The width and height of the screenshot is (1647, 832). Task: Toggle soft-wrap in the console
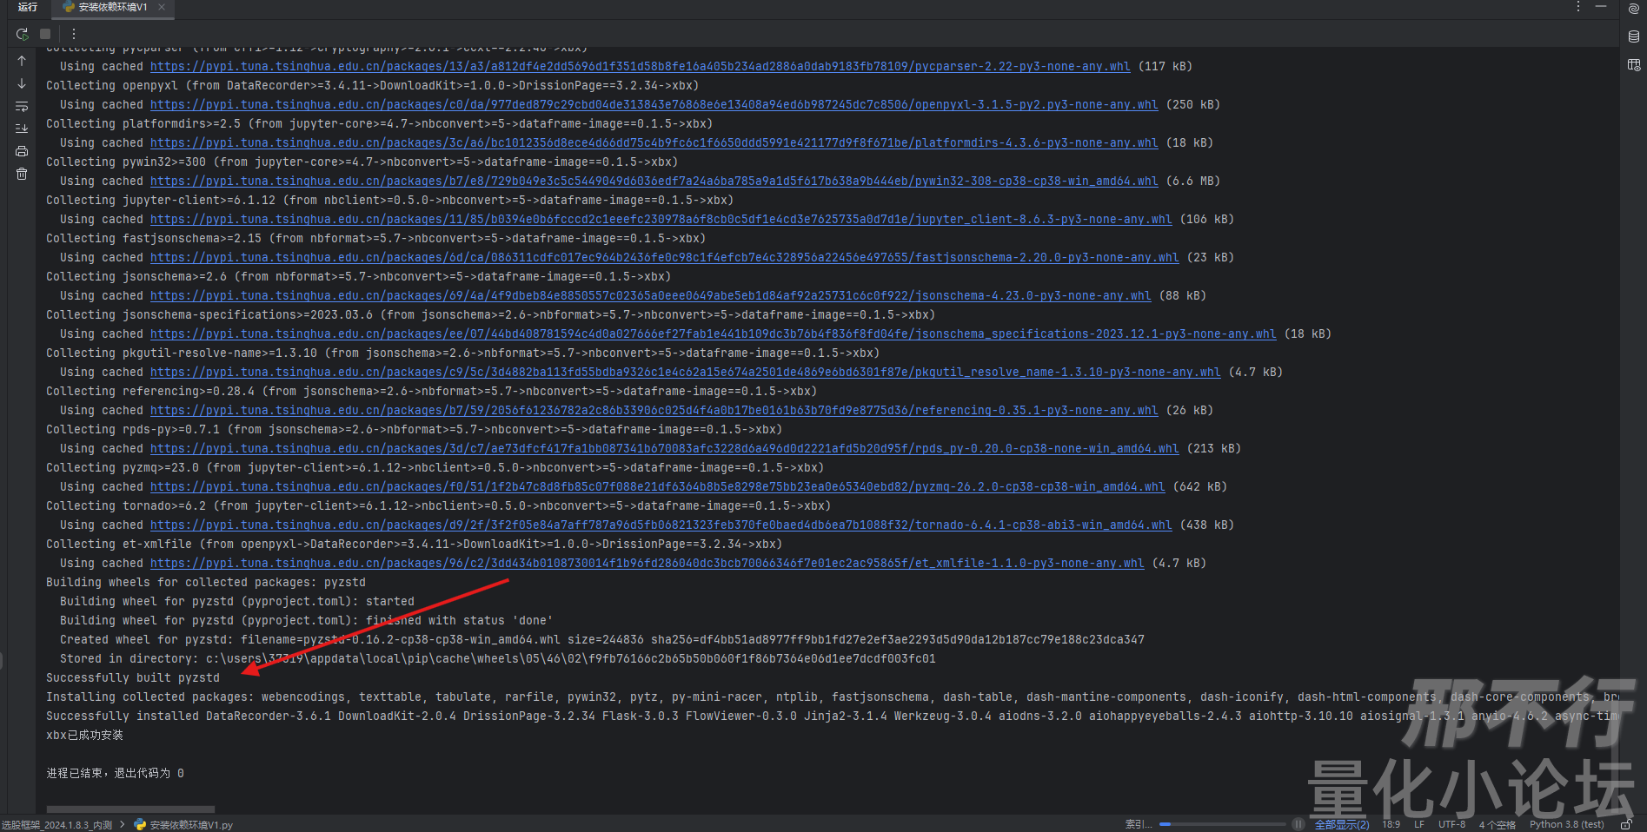coord(22,107)
